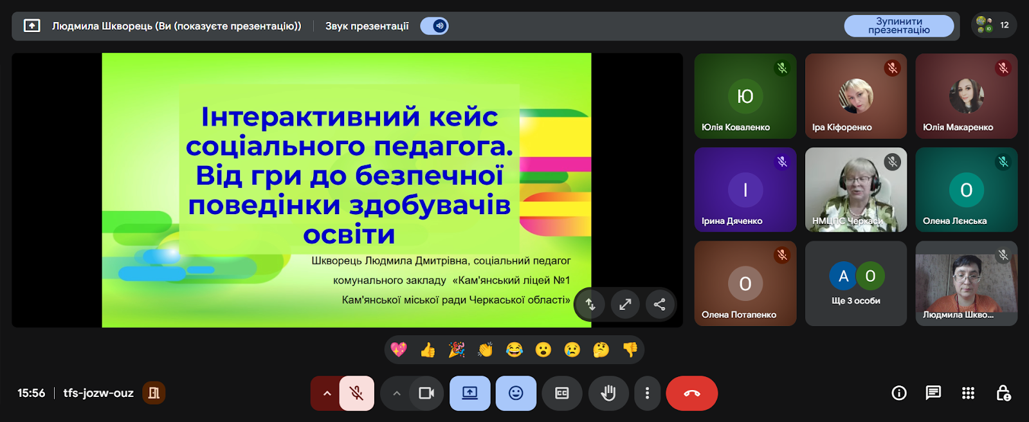Click the raise hand icon
Screen dimensions: 1029x422
[608, 393]
